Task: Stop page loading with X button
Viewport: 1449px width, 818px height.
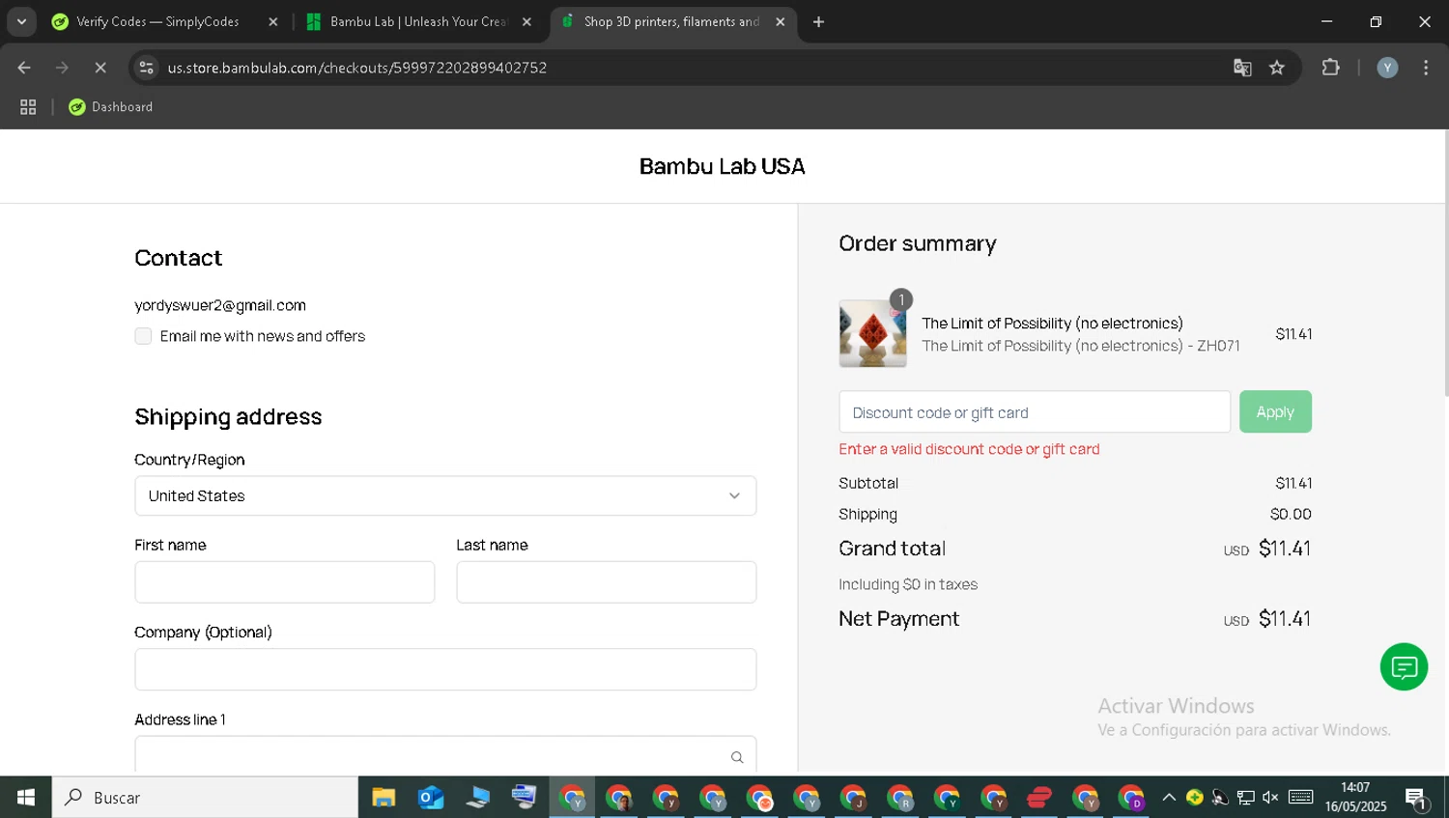Action: (x=99, y=68)
